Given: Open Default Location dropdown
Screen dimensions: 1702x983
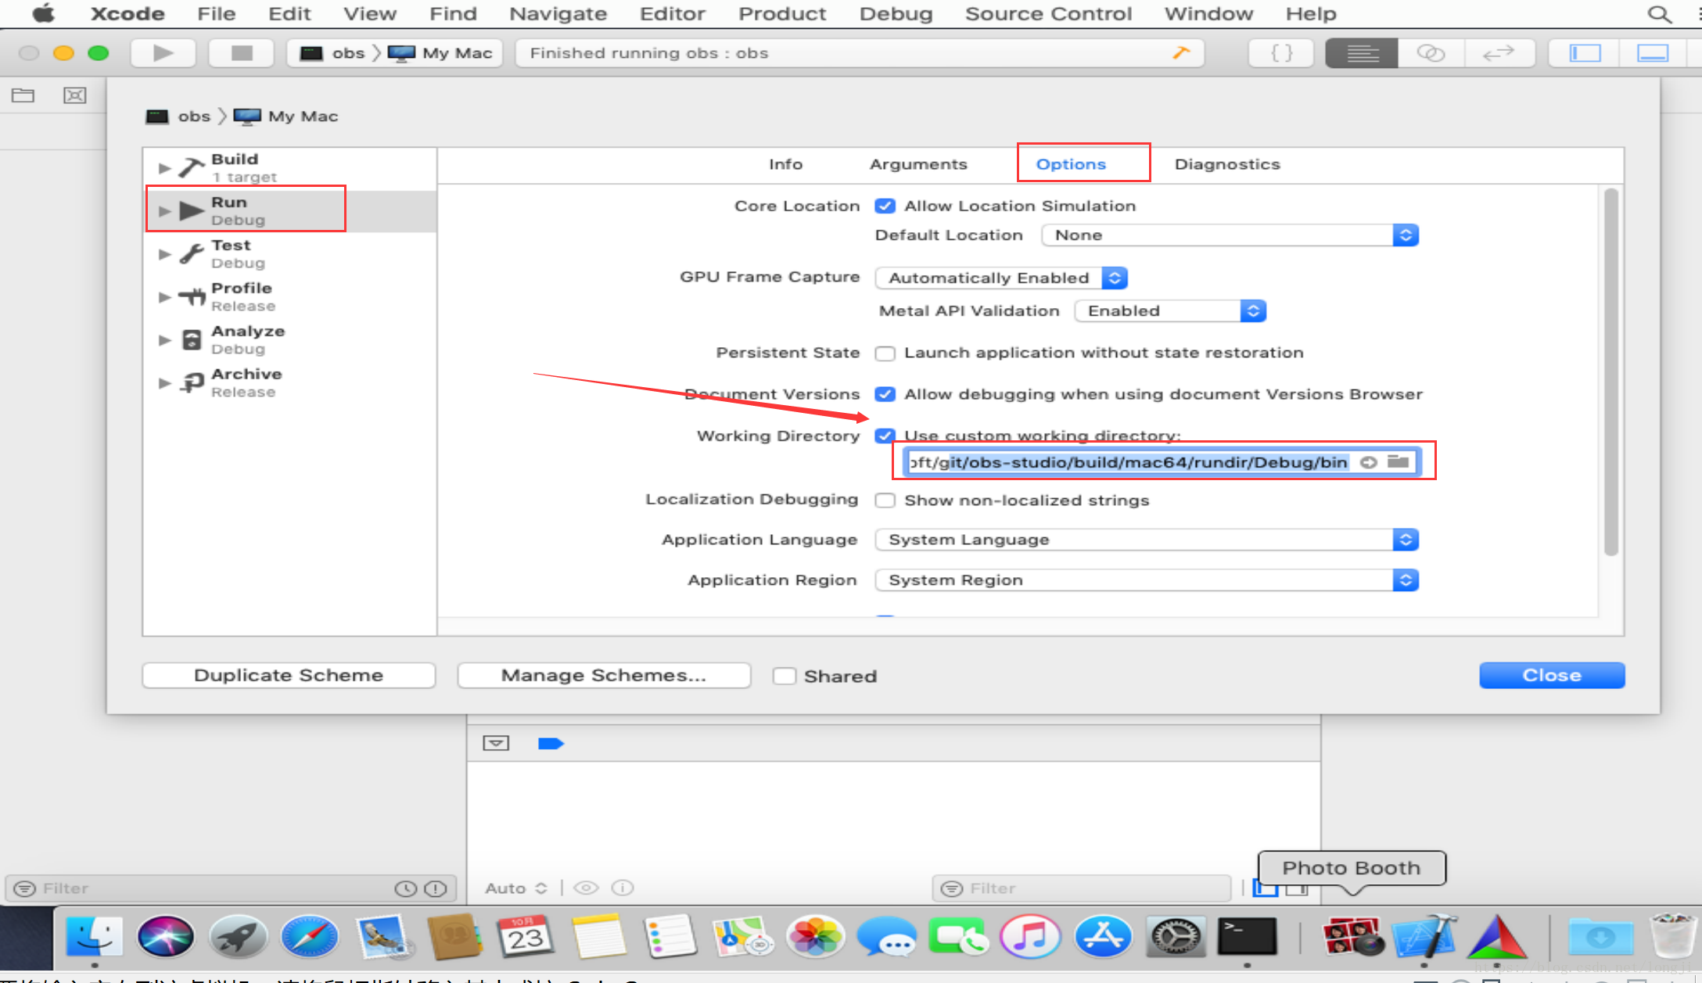Looking at the screenshot, I should point(1230,235).
